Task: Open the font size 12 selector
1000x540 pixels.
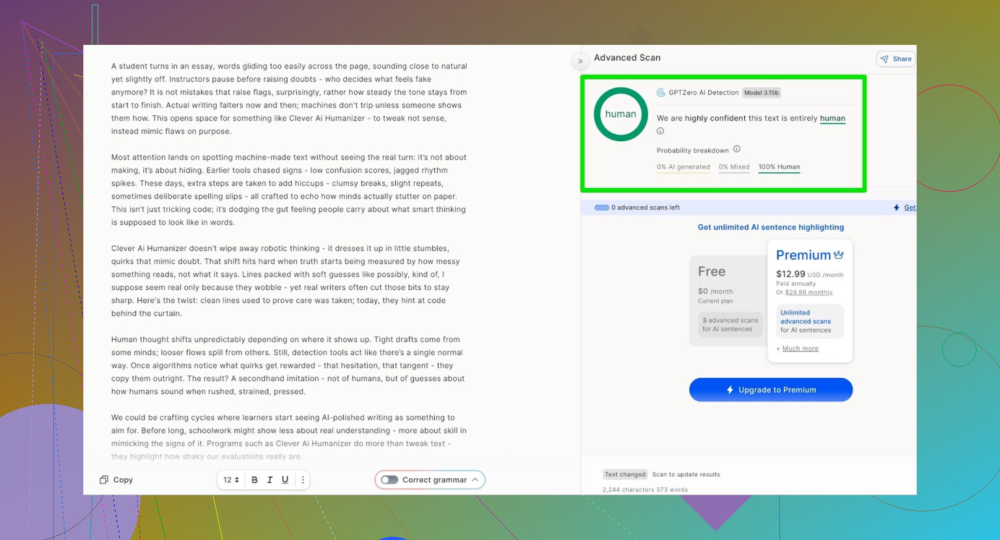Action: tap(231, 480)
